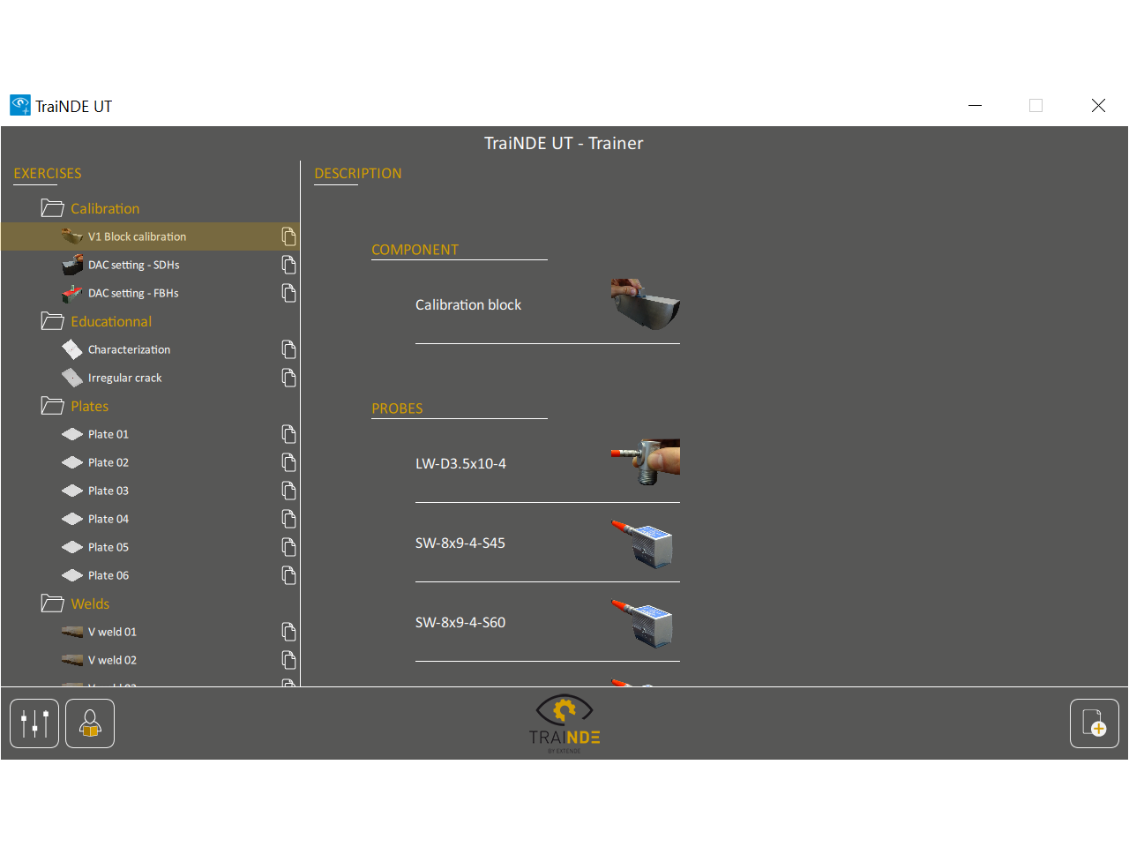Screen dimensions: 1129x847
Task: Click the SW-8x9-4-S45 probe thumbnail
Action: tap(642, 543)
